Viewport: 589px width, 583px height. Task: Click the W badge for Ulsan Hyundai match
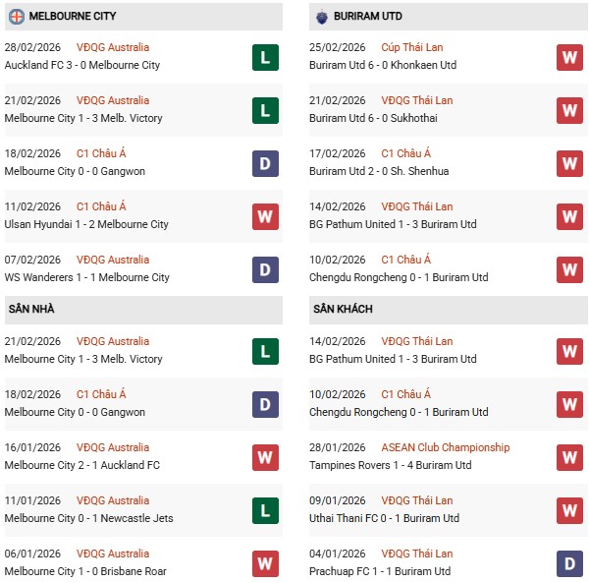tap(264, 216)
